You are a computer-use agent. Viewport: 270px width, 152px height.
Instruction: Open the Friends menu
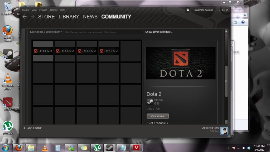point(43,10)
